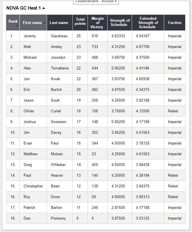192x232 pixels.
Task: Select the Tornabene last name cell
Action: [60, 68]
